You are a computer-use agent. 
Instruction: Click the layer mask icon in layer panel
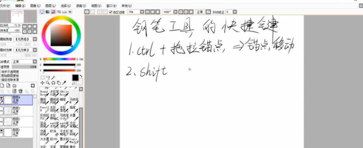33,86
